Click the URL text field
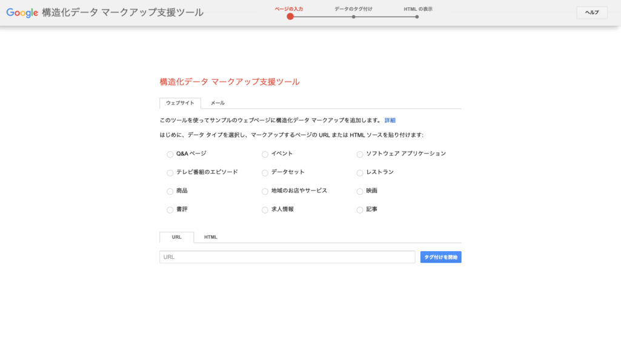Viewport: 621px width, 340px height. (x=287, y=257)
